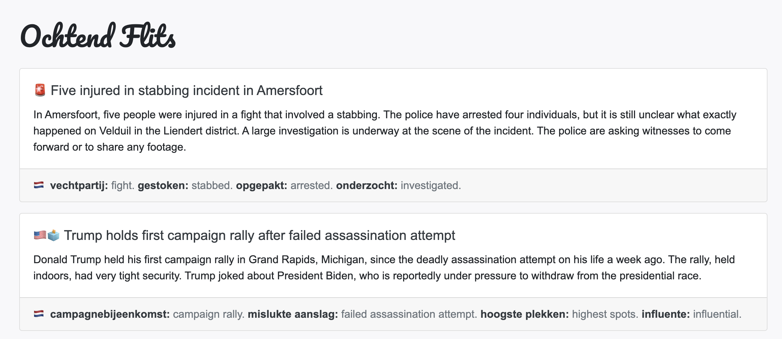Select the vocabulary word onderzocht
The image size is (782, 339).
click(x=366, y=185)
